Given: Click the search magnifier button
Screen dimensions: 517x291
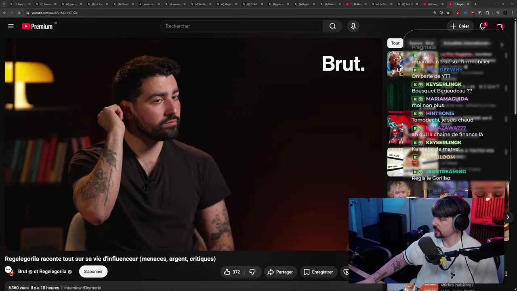Looking at the screenshot, I should point(332,26).
